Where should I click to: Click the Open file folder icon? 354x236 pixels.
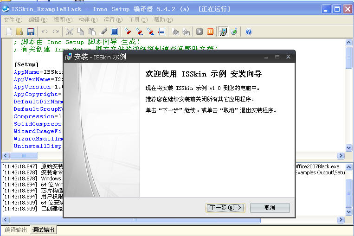[x=19, y=32]
